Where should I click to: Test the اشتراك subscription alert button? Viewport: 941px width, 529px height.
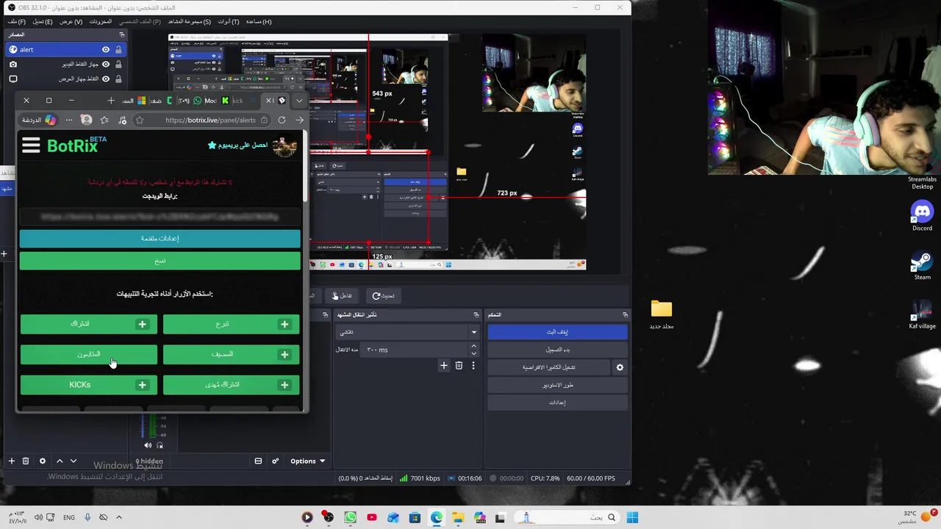pos(88,324)
